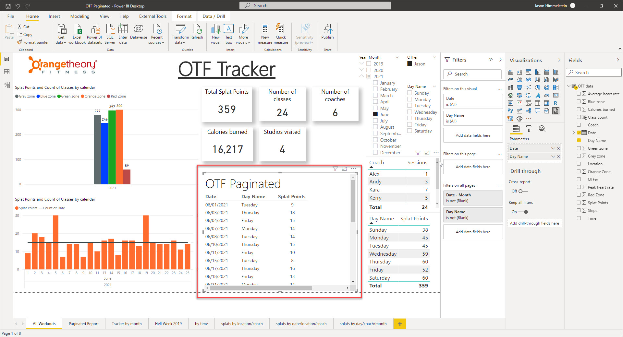623x337 pixels.
Task: Click the Python visual icon
Action: coord(510,111)
